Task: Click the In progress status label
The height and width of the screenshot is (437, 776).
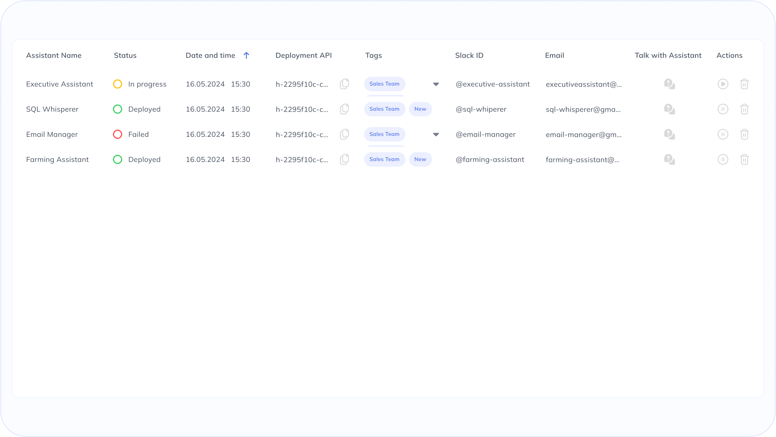Action: [147, 84]
